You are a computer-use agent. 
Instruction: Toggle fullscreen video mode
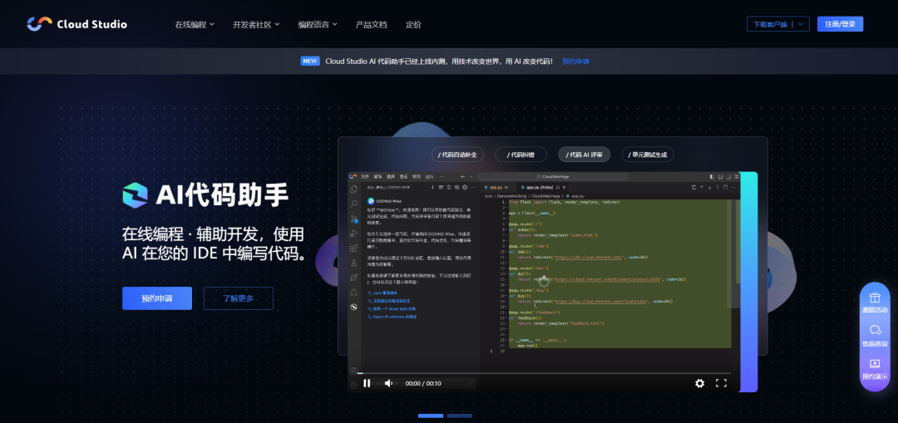722,383
